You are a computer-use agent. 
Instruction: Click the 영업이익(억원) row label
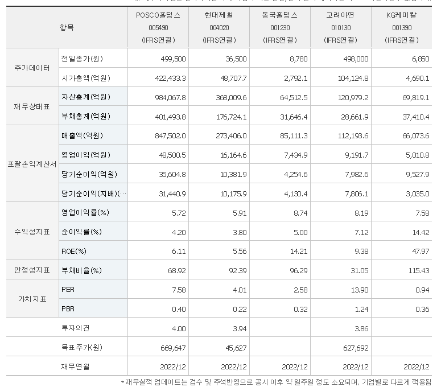(x=86, y=155)
